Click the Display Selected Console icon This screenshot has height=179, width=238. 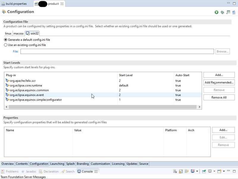click(210, 171)
